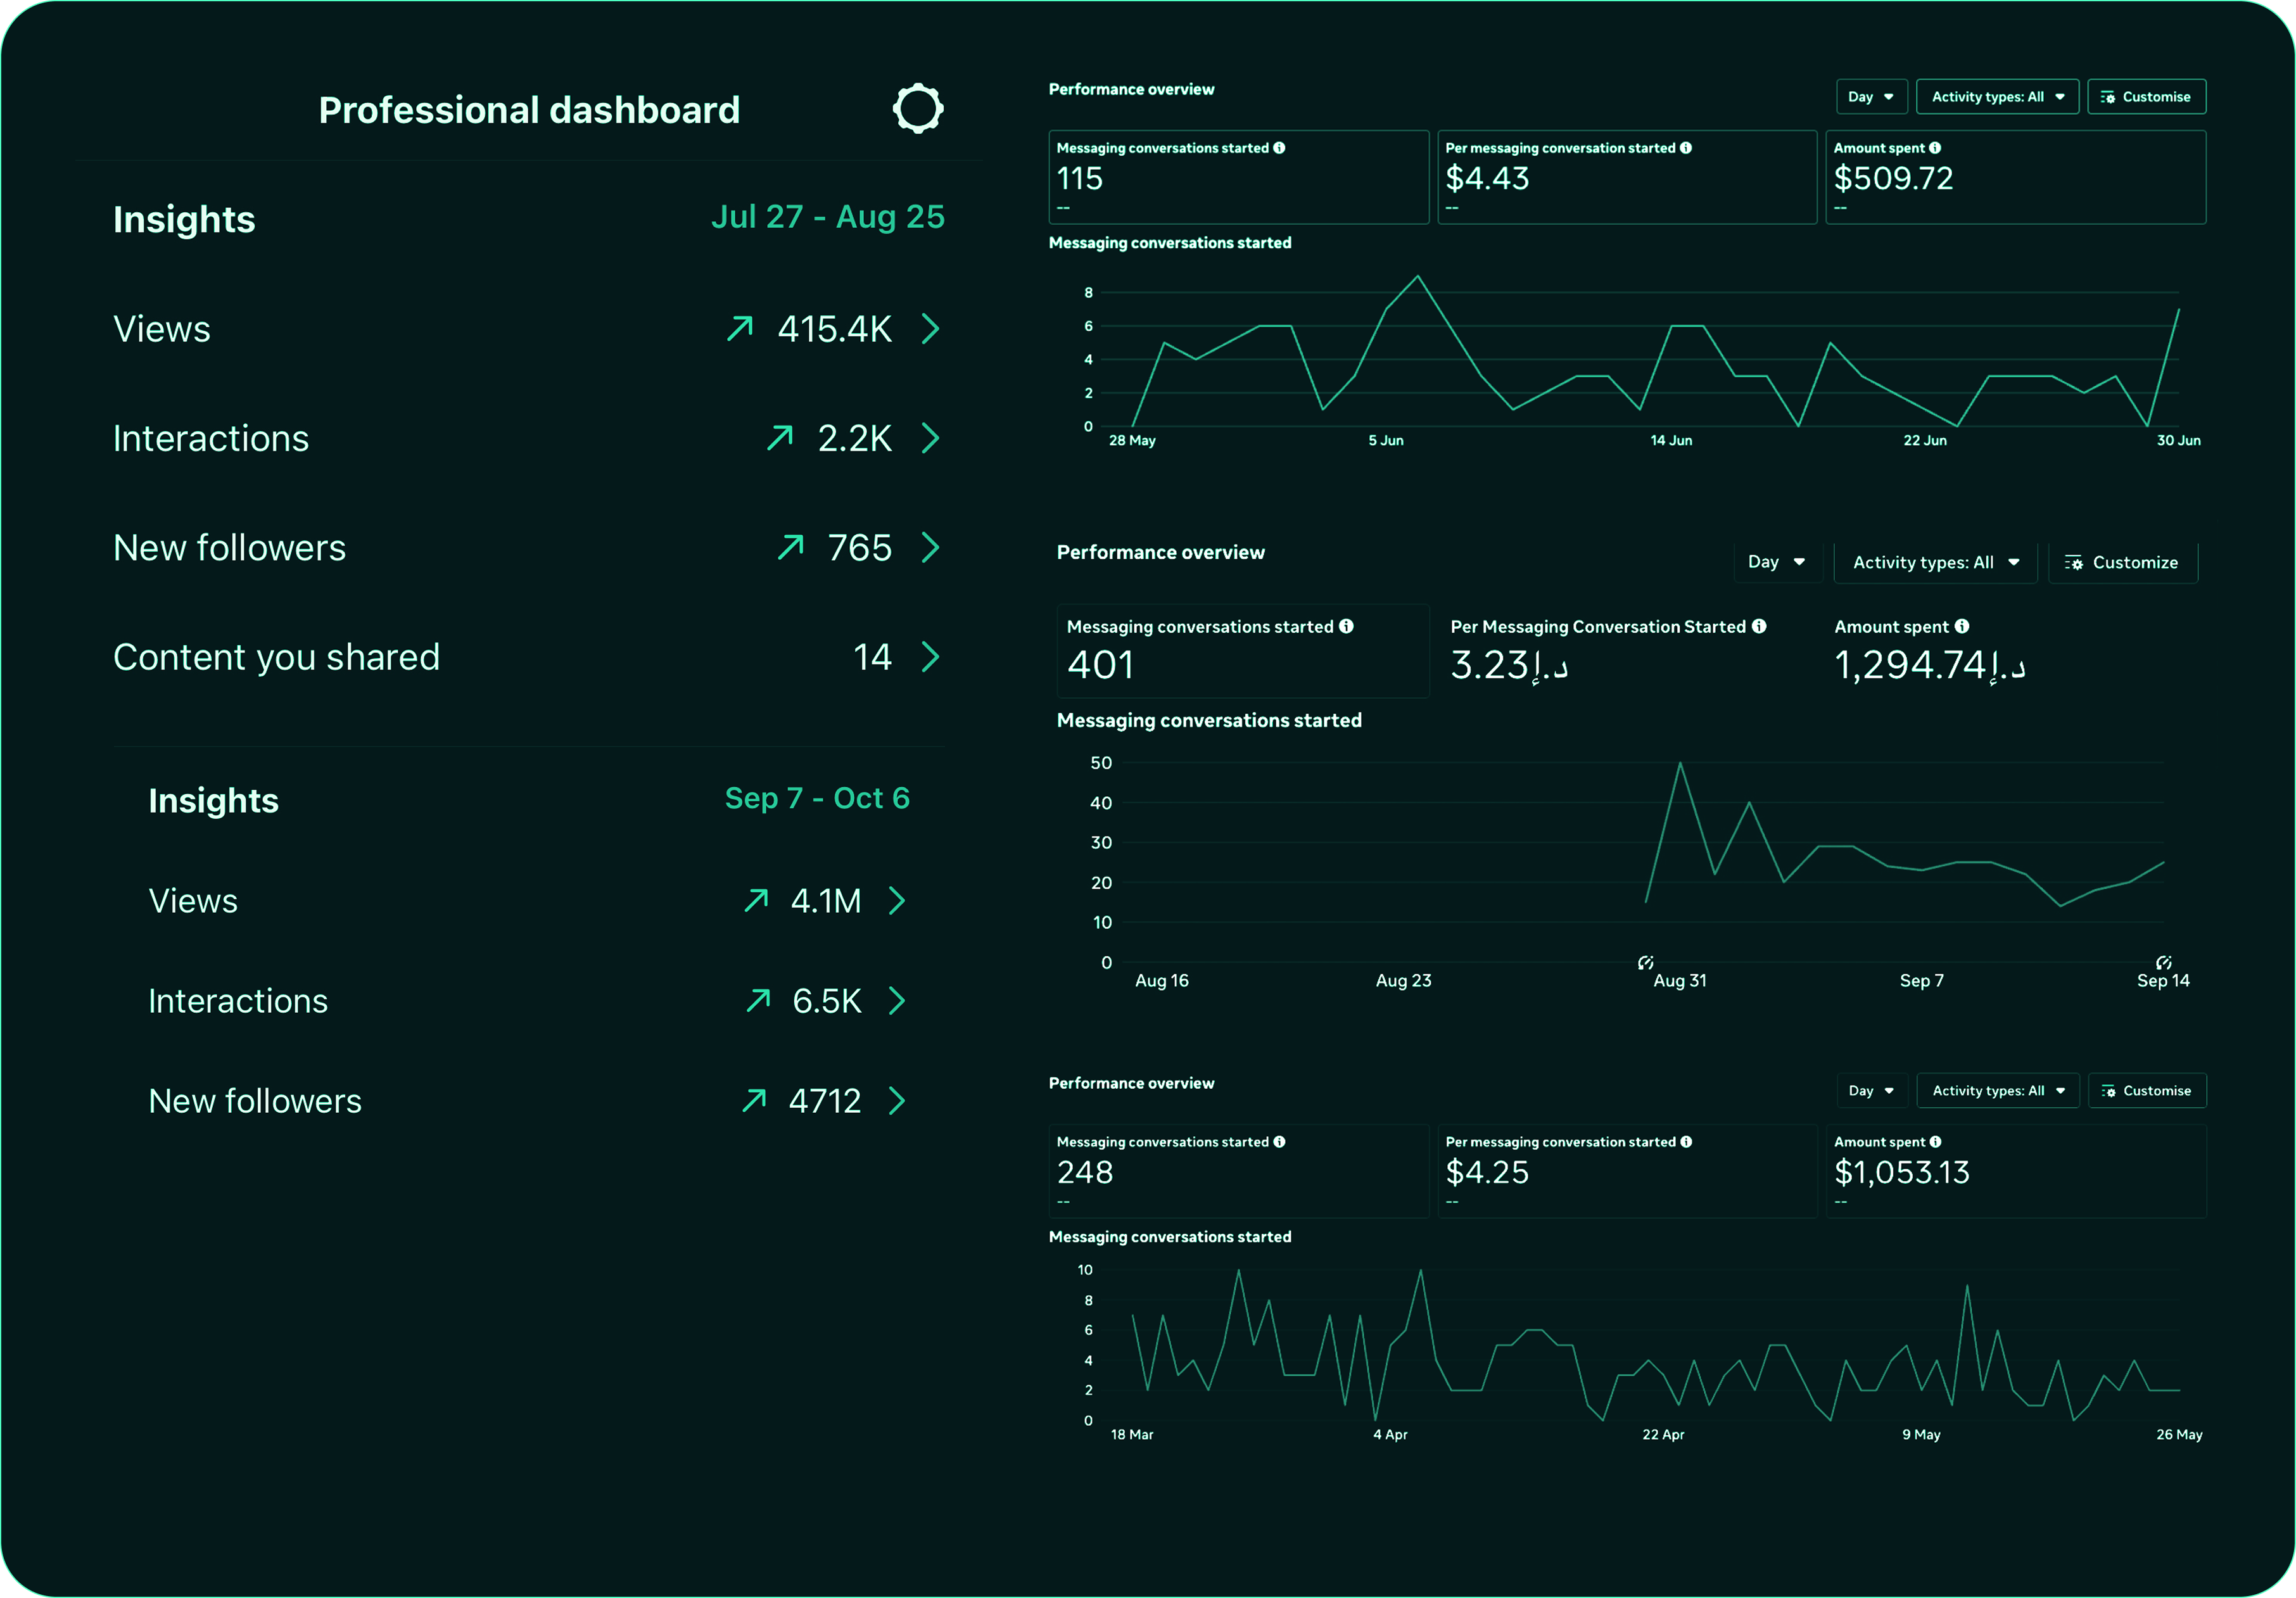Open the Day dropdown in top overview

[x=1871, y=97]
